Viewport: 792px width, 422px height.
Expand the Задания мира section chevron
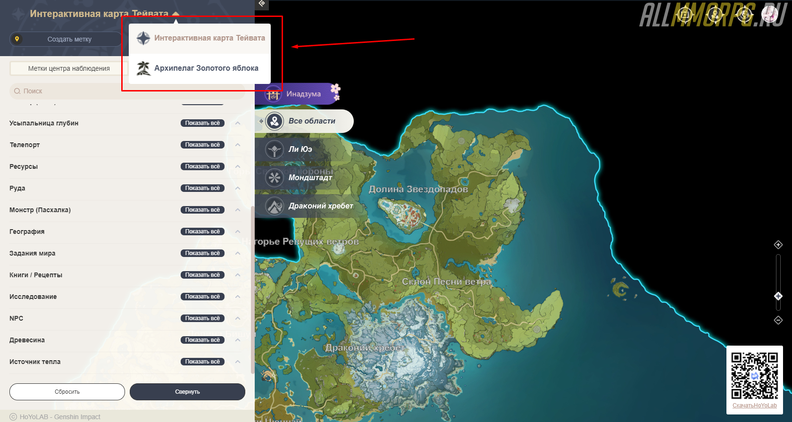click(238, 253)
